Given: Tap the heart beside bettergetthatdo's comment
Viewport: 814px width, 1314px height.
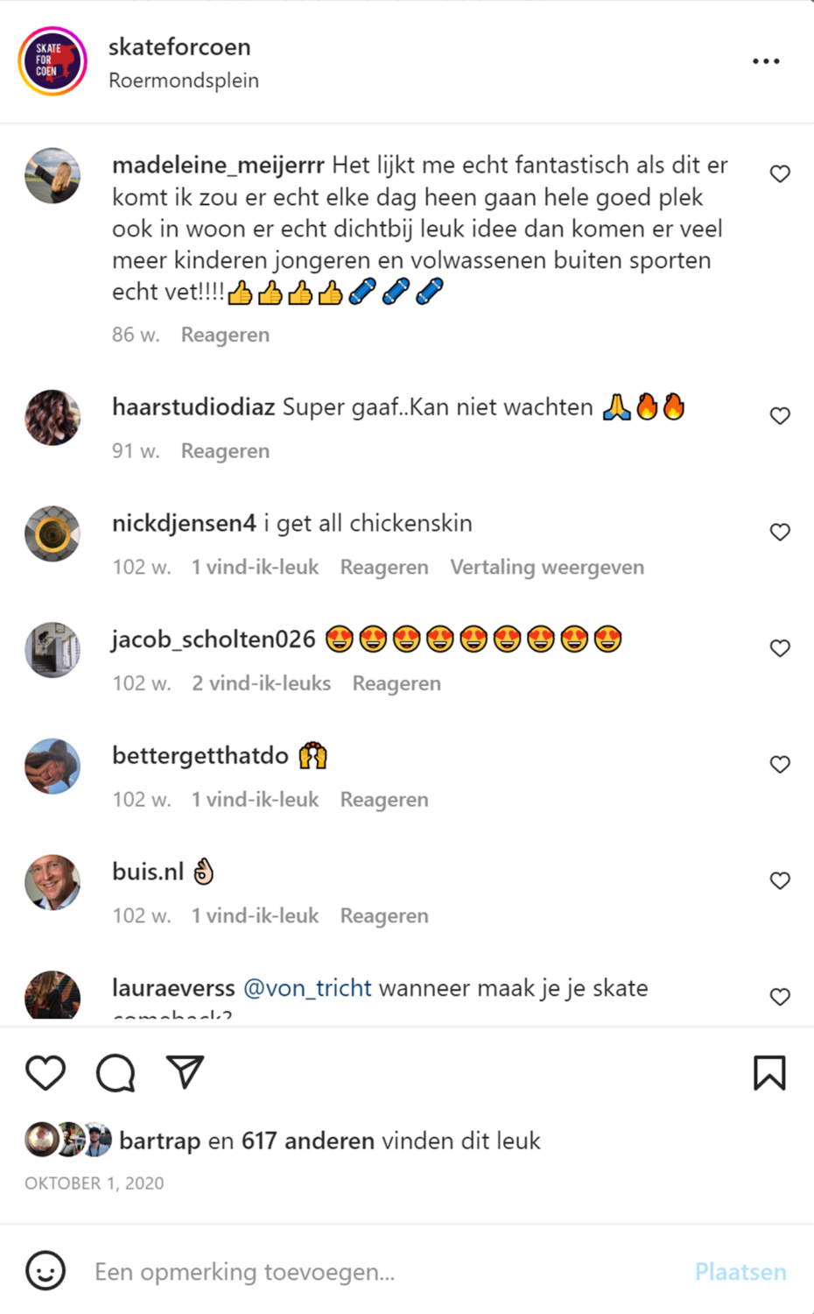Looking at the screenshot, I should (780, 765).
